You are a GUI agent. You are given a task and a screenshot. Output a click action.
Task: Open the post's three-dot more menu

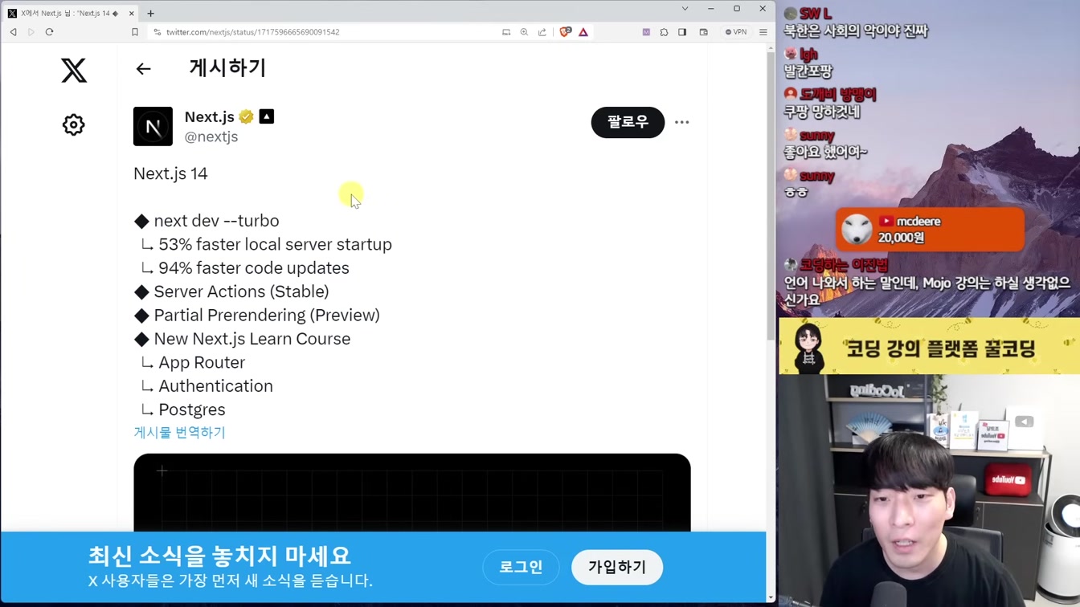682,122
